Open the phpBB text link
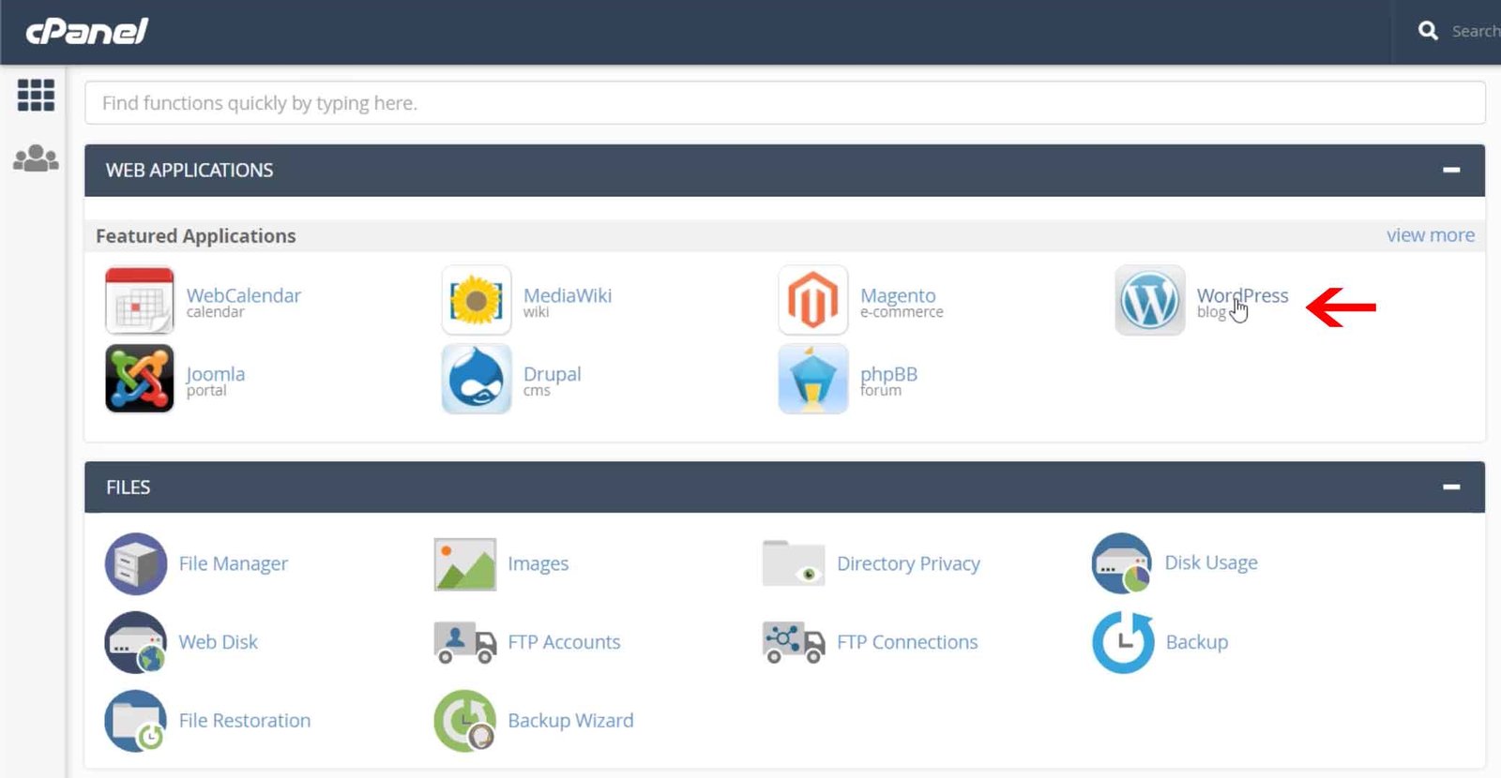Viewport: 1501px width, 778px height. point(889,374)
